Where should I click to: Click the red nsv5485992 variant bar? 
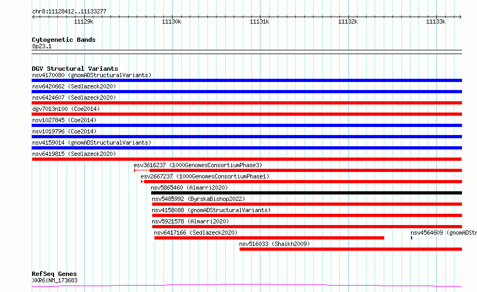click(x=307, y=204)
